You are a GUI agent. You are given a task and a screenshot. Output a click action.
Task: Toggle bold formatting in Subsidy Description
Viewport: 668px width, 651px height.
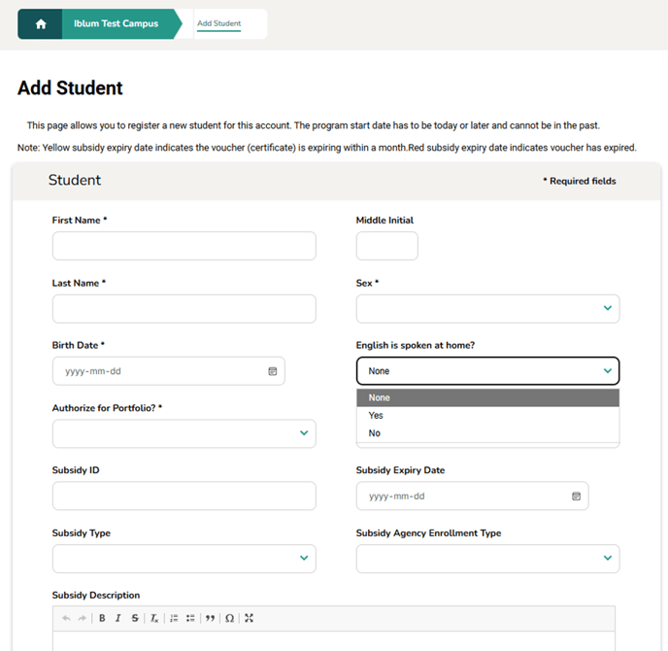[102, 618]
